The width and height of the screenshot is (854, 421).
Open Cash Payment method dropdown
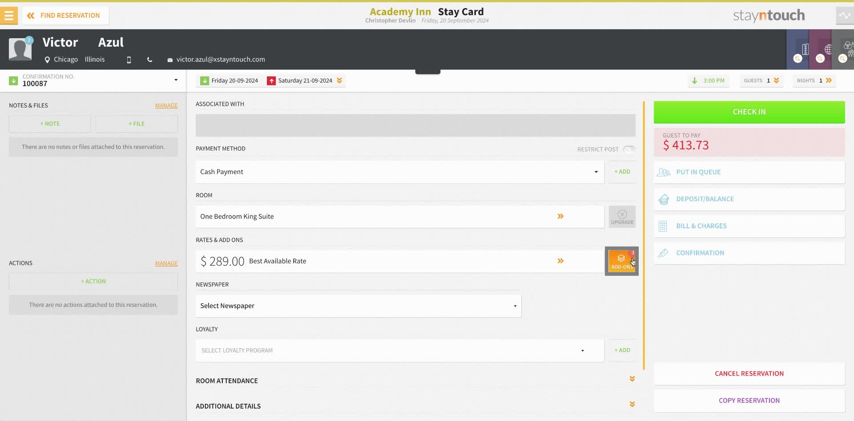tap(400, 172)
